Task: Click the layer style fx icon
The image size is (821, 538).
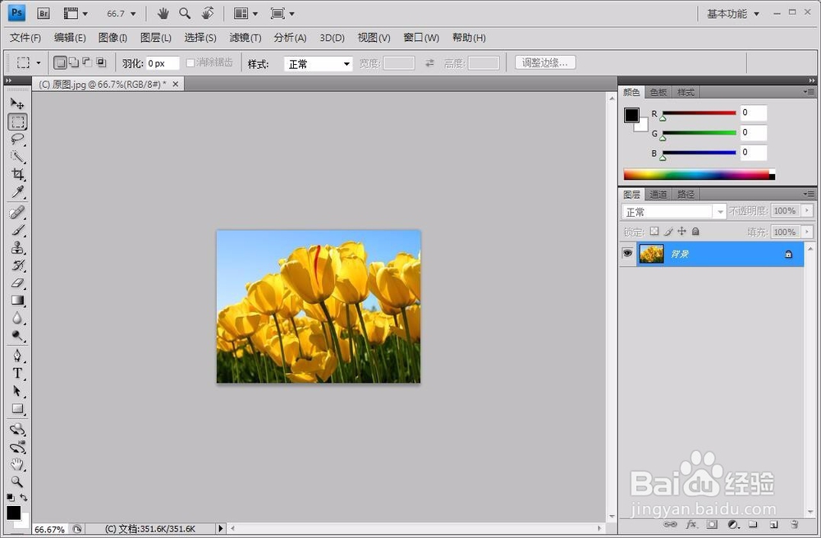Action: (691, 524)
